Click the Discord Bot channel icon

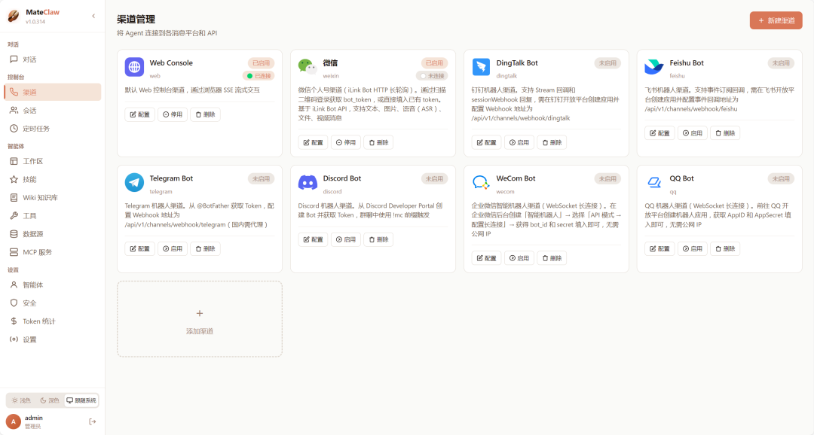308,181
